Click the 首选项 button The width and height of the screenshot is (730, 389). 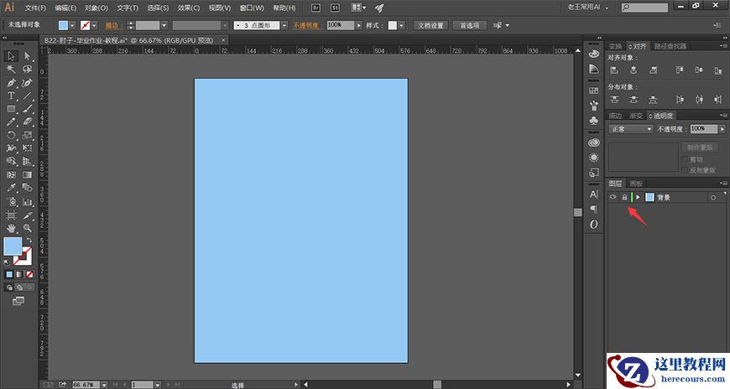coord(469,25)
